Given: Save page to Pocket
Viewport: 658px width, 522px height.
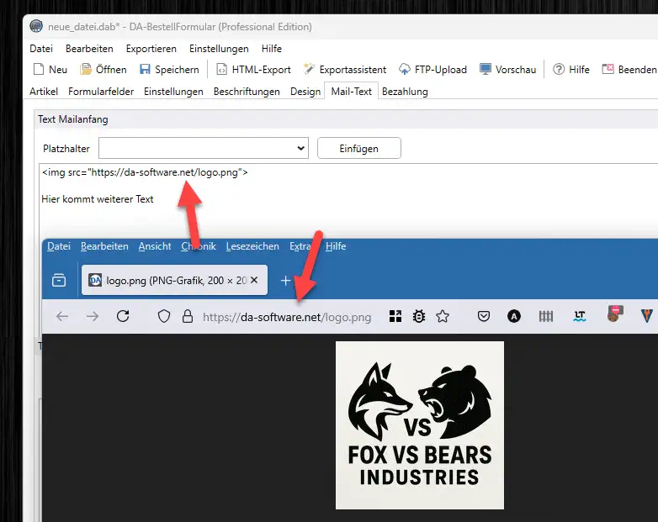Looking at the screenshot, I should click(484, 316).
